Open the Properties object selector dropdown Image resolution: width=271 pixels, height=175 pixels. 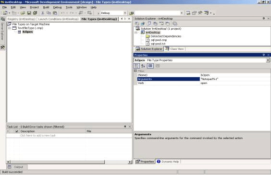point(268,60)
